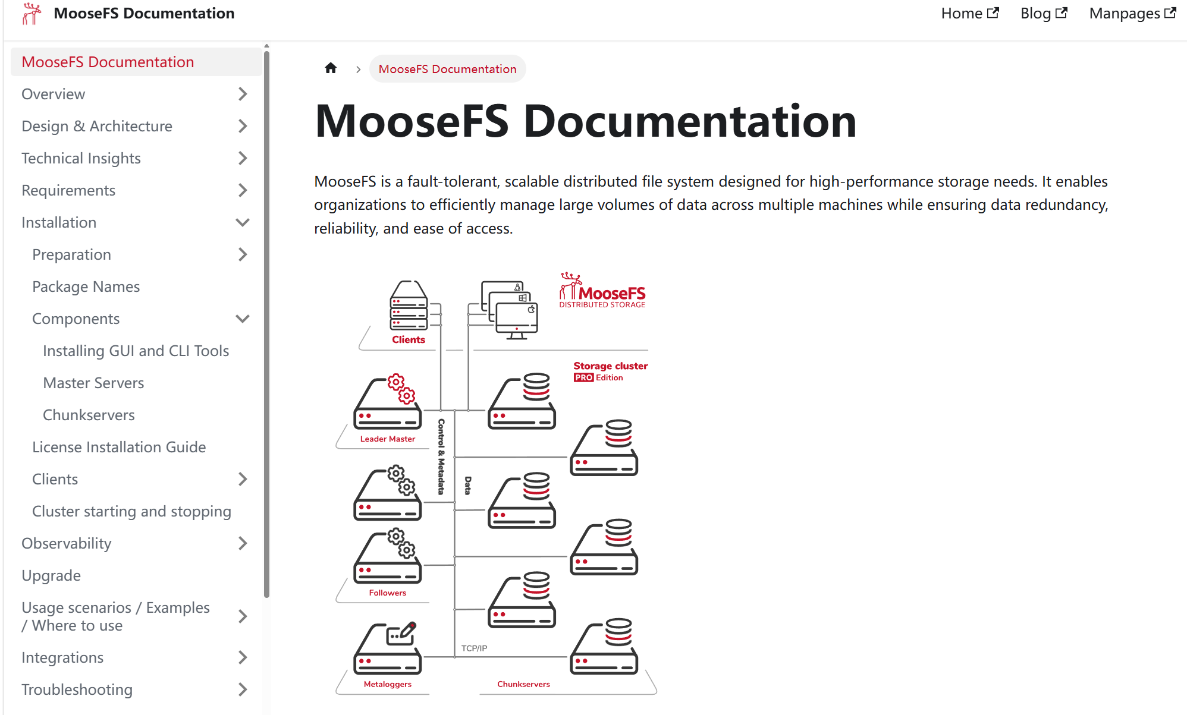Click the Followers label server icon

pos(388,556)
